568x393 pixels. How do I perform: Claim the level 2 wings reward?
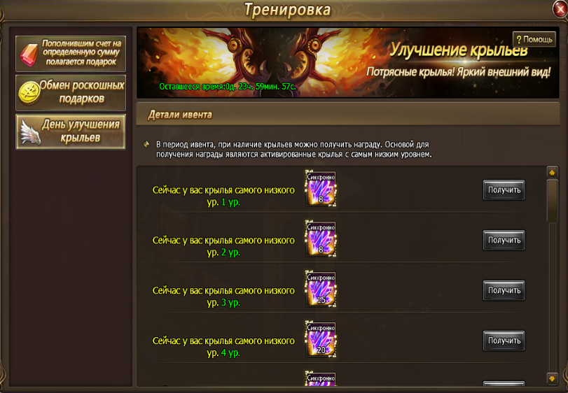tap(504, 240)
